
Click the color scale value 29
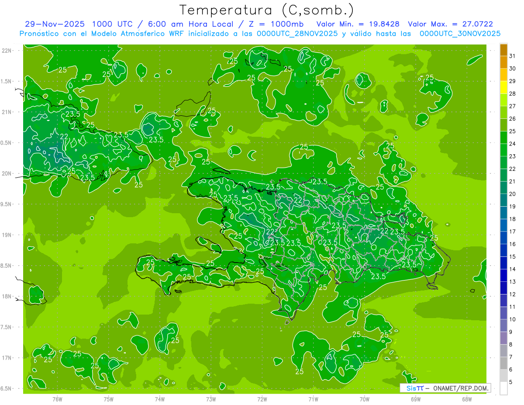point(513,81)
